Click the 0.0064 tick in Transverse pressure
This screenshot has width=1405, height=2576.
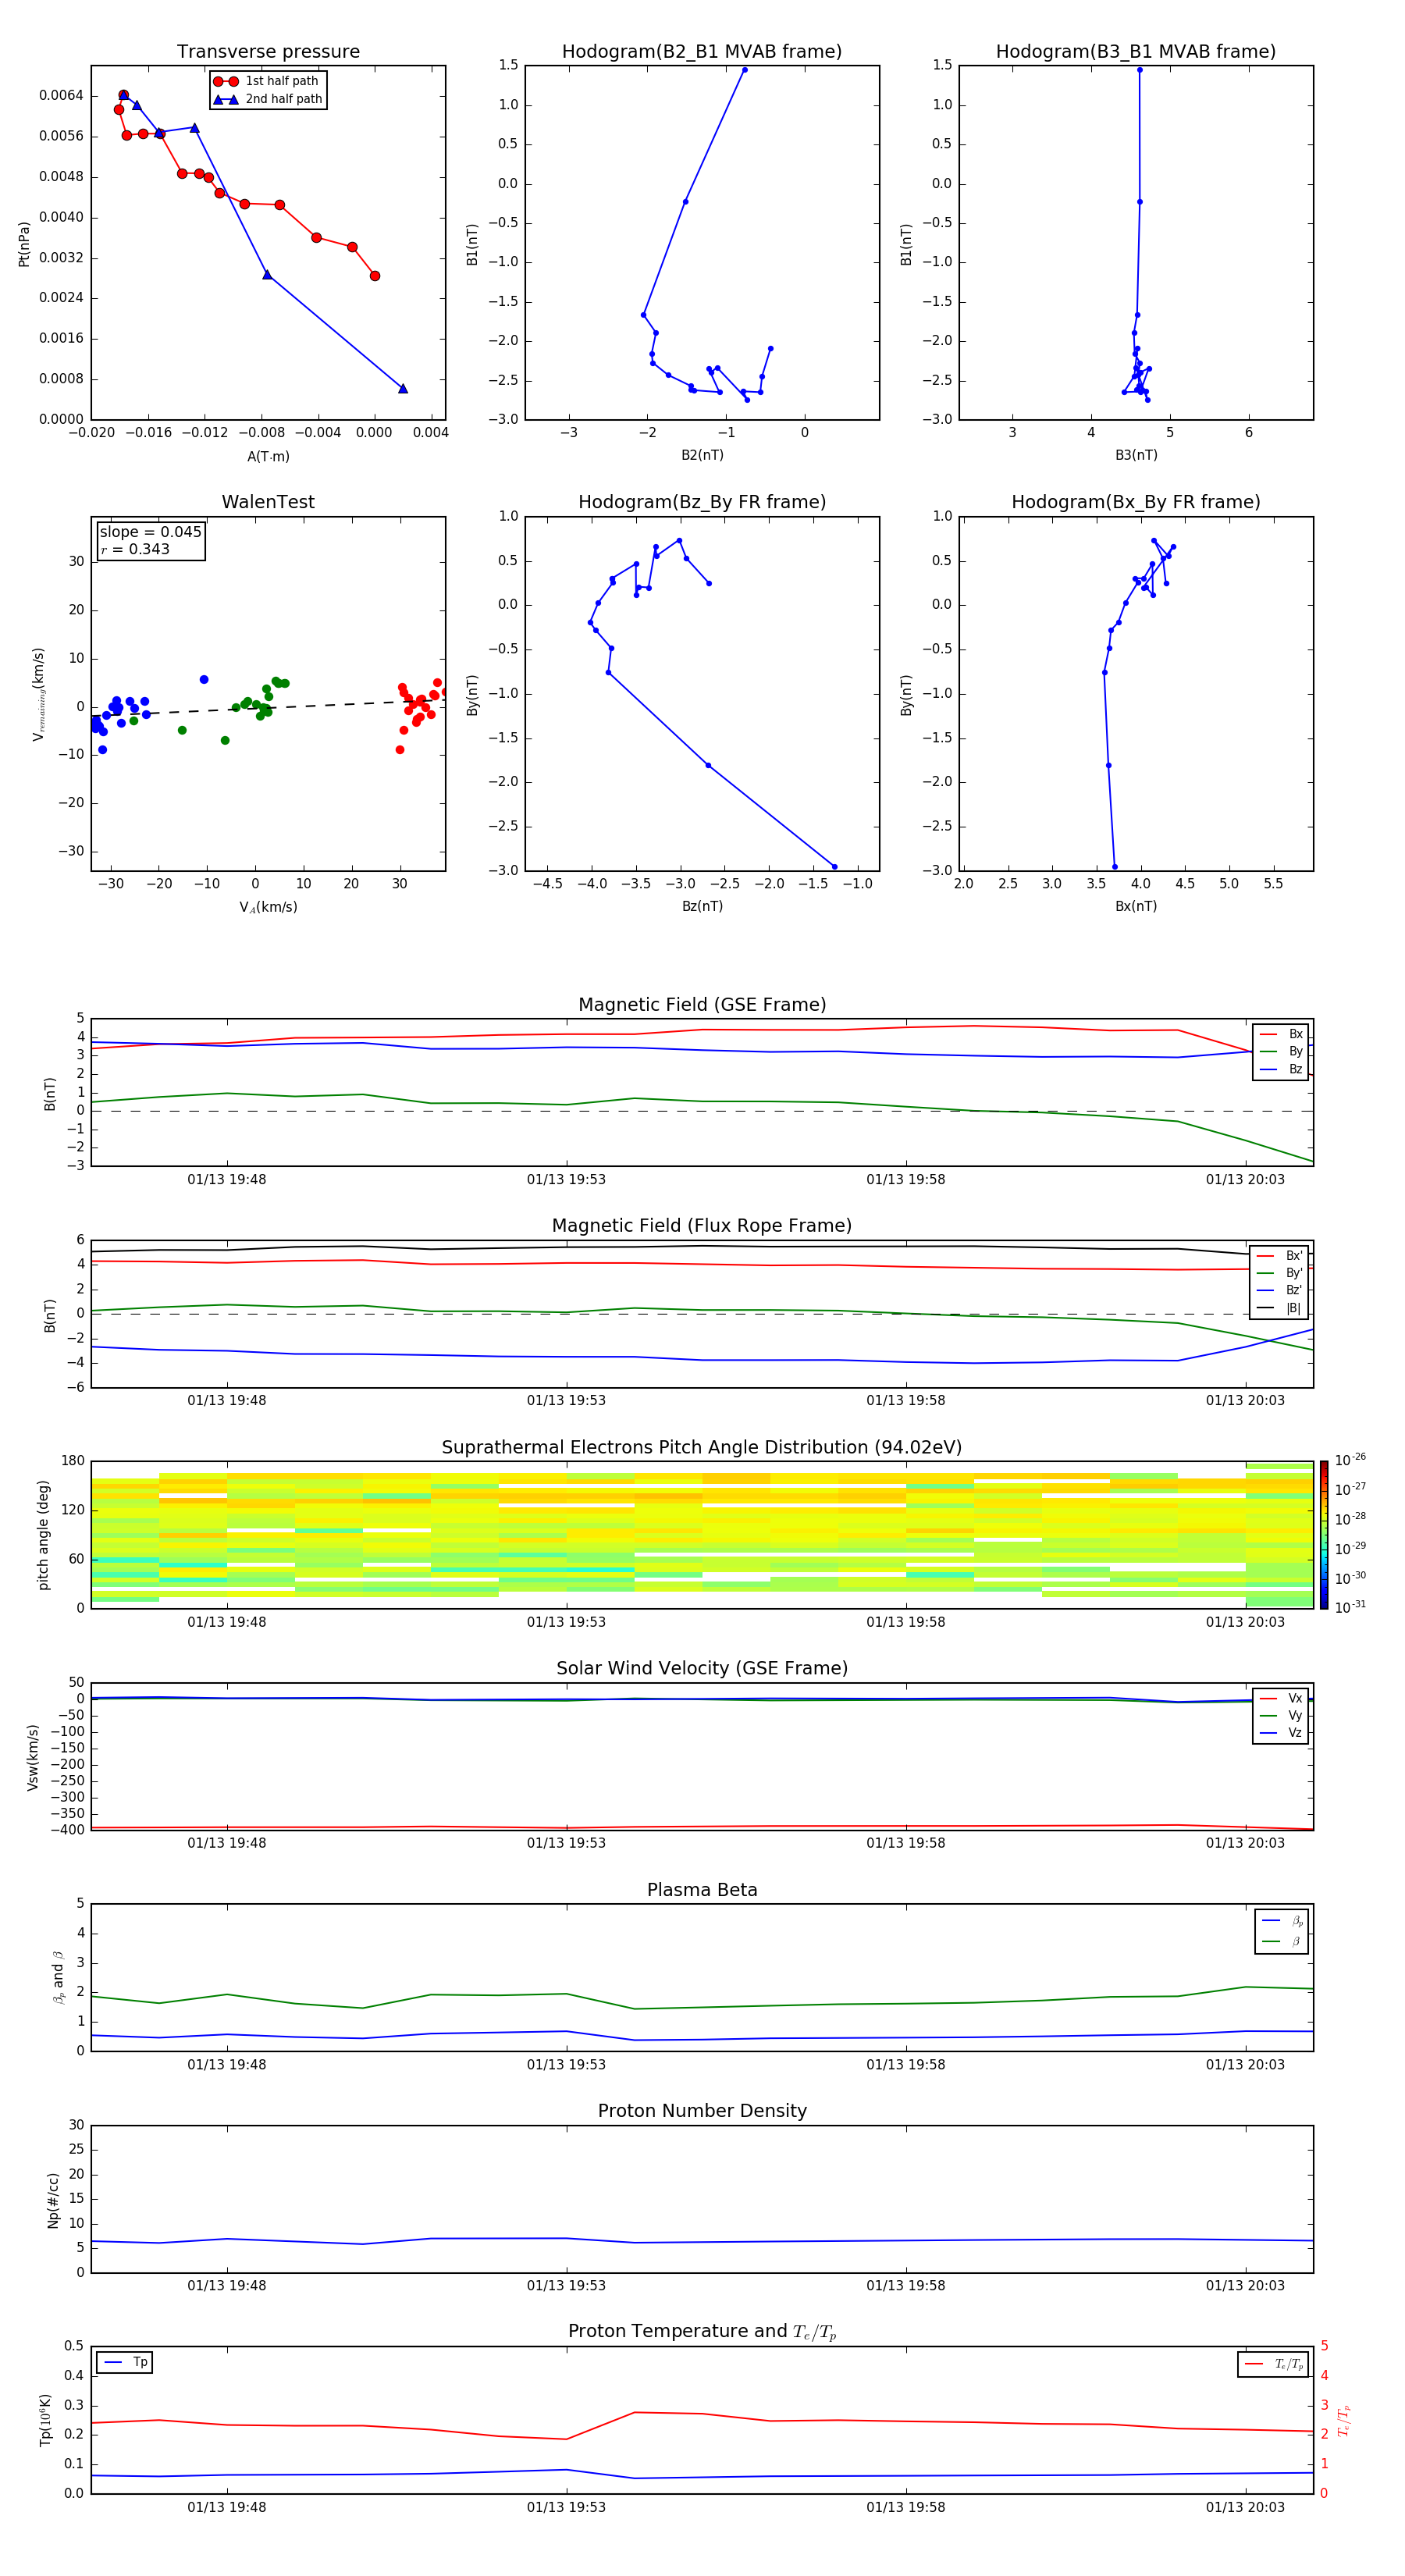click(x=61, y=95)
